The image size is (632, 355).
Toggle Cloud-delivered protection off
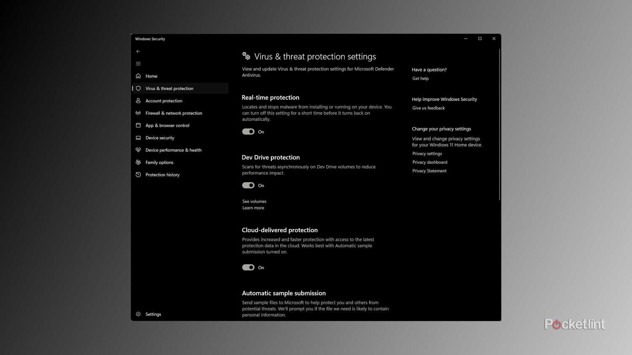(248, 267)
